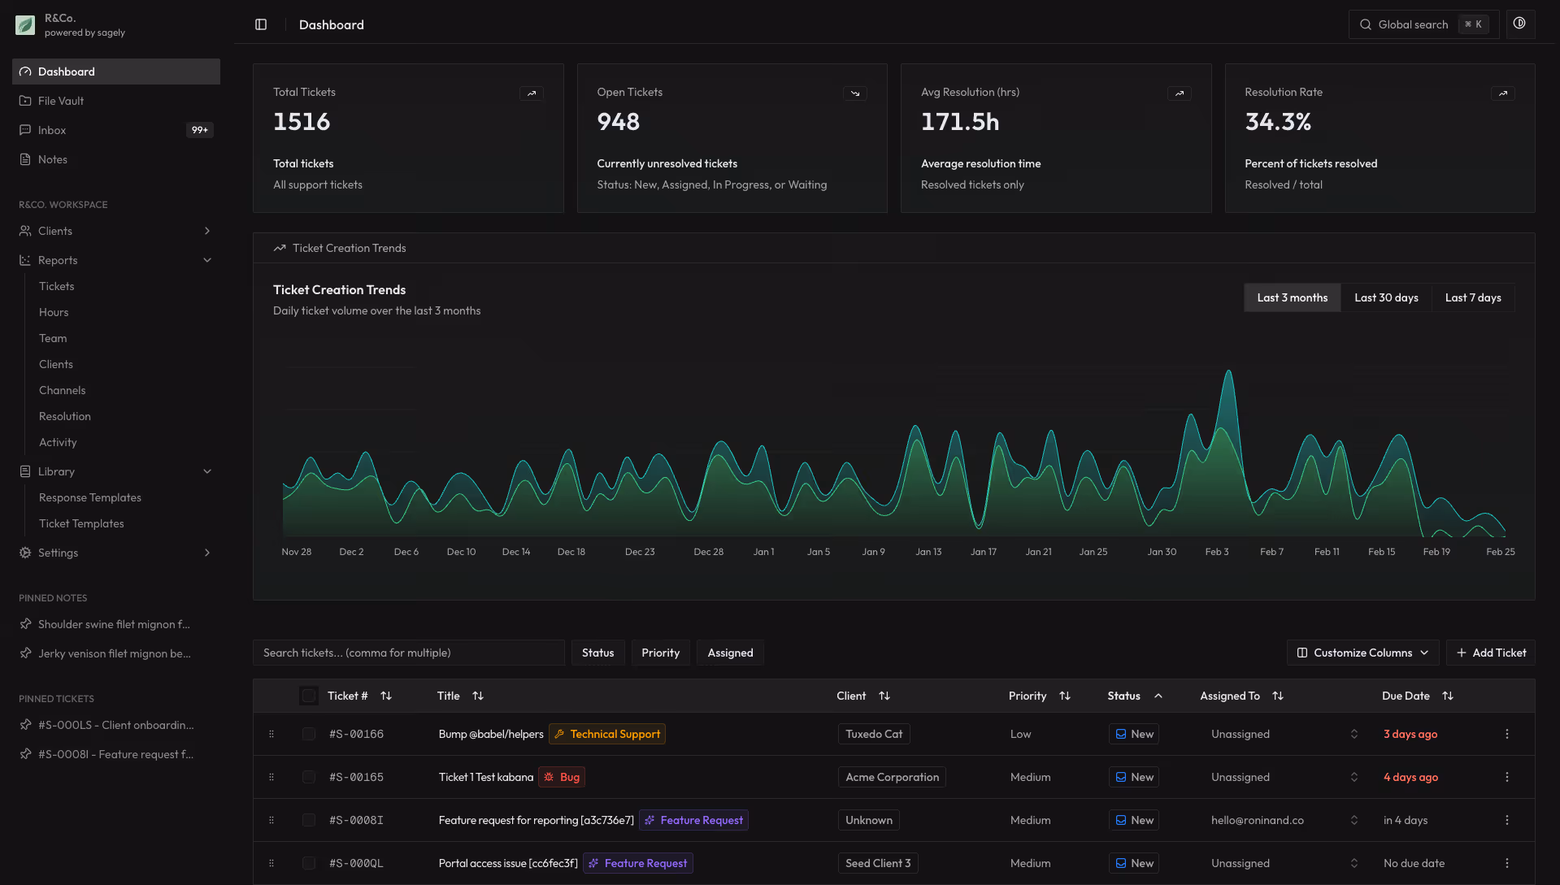This screenshot has height=885, width=1560.
Task: Open File Vault using its sidebar icon
Action: 25,101
